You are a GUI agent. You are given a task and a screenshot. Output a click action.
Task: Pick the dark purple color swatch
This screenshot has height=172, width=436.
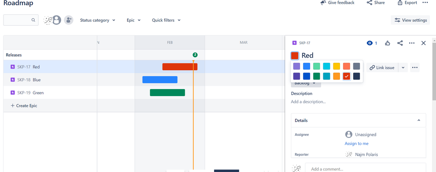297,76
